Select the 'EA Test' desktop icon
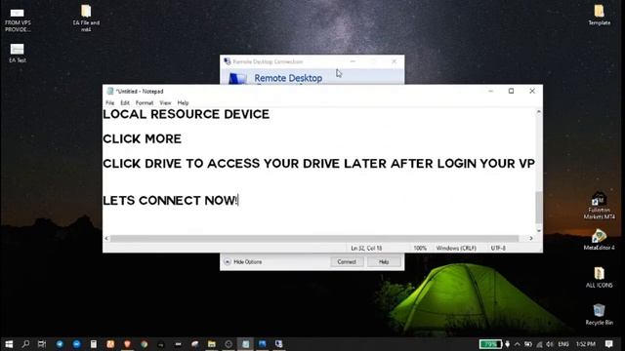This screenshot has width=625, height=351. [18, 53]
